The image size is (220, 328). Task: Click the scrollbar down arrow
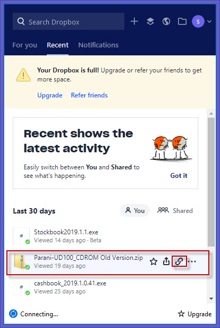pyautogui.click(x=211, y=299)
